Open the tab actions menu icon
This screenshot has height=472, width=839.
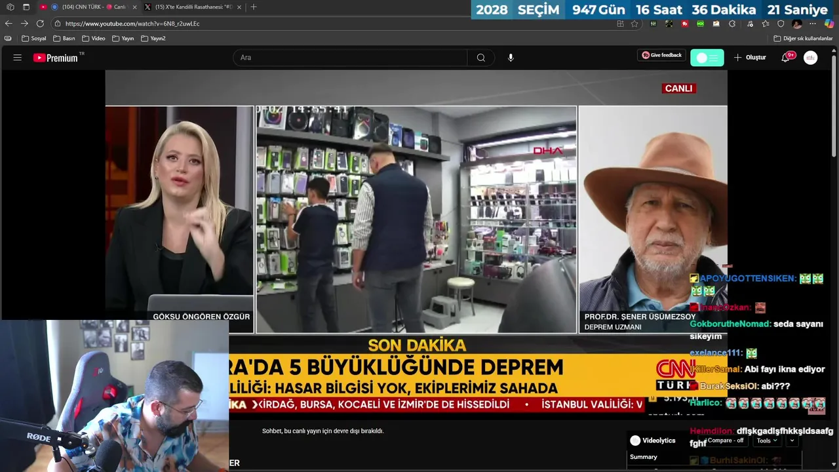click(26, 7)
